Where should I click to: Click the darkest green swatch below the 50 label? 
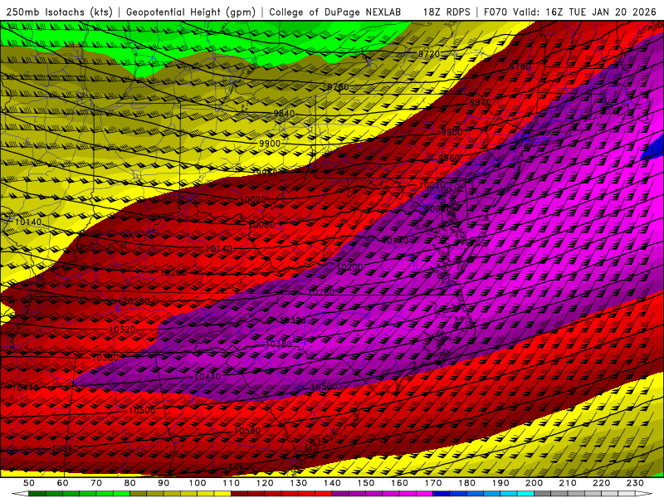tap(37, 494)
